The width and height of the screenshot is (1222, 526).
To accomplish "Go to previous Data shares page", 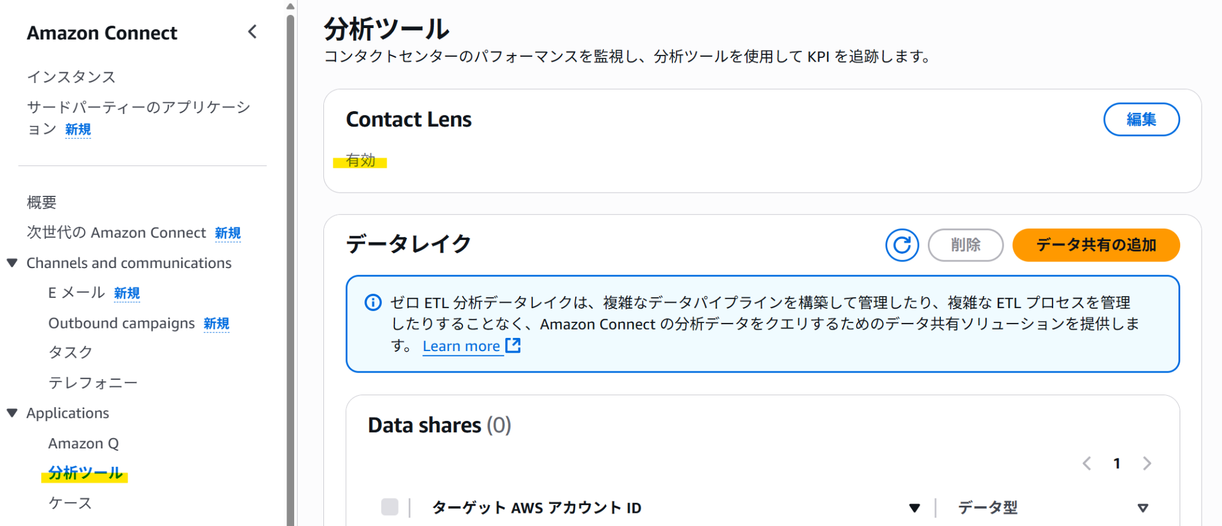I will pyautogui.click(x=1087, y=463).
